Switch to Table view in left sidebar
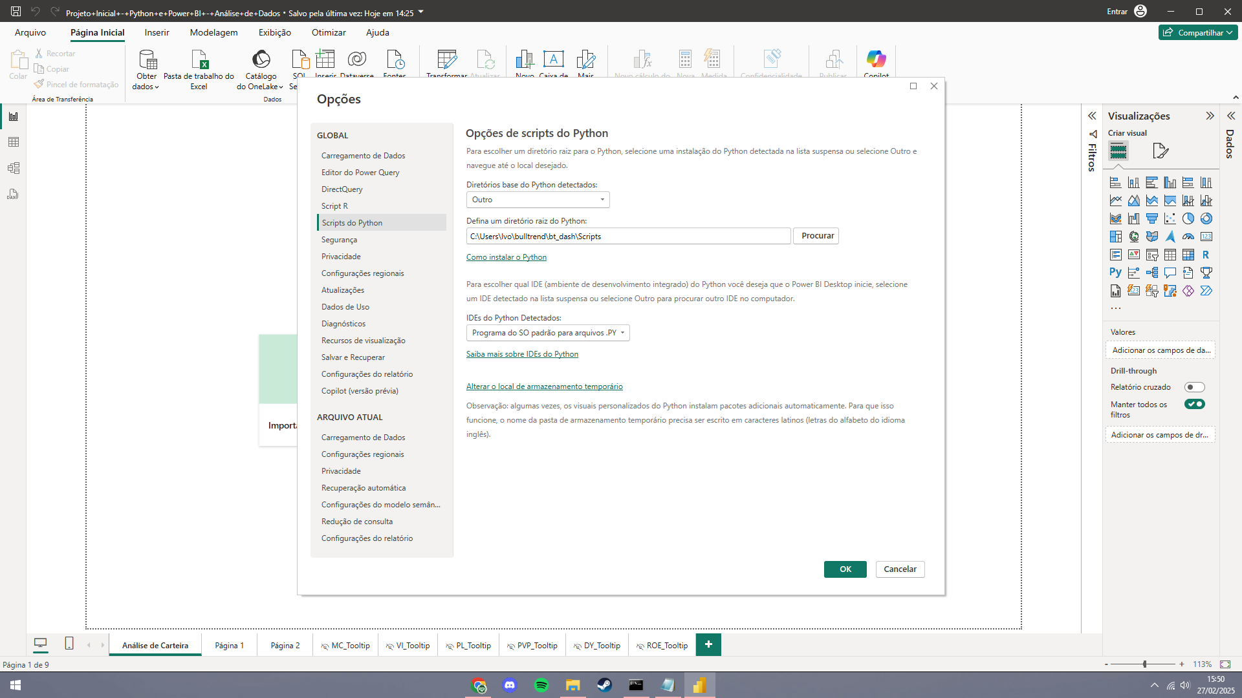The image size is (1242, 698). (14, 142)
